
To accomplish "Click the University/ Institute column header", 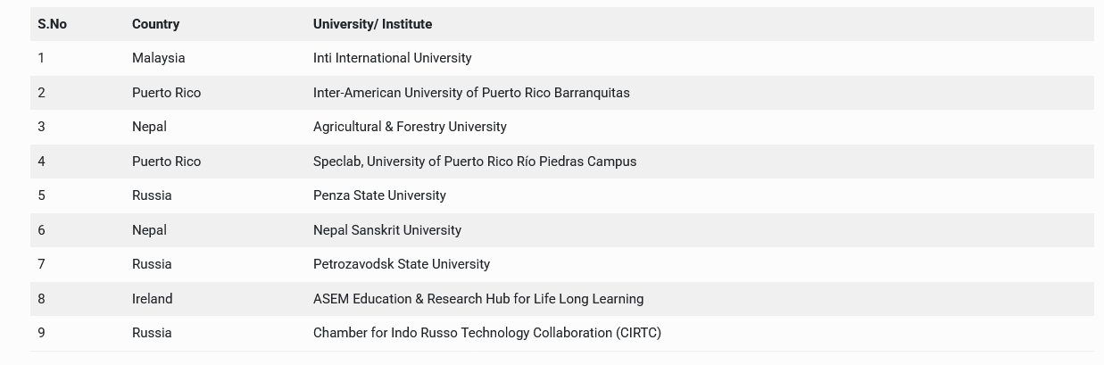I will (x=372, y=24).
